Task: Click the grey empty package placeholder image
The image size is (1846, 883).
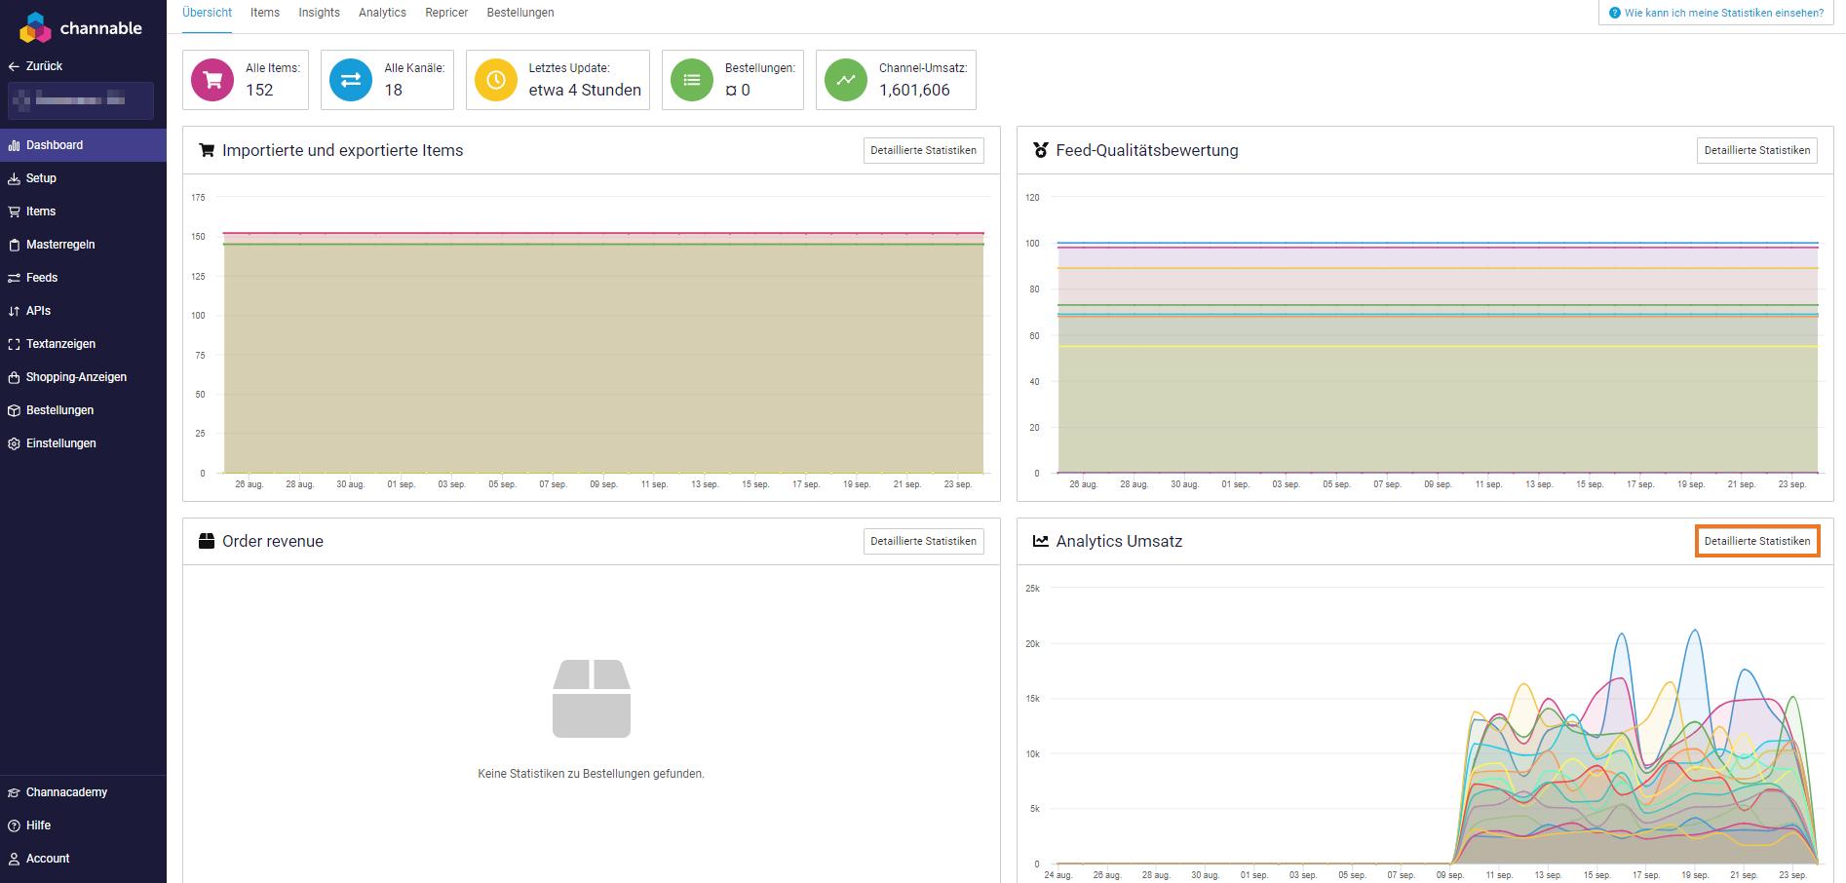Action: (x=592, y=699)
